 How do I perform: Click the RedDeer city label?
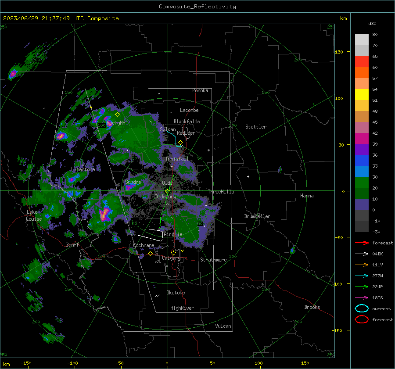point(186,133)
